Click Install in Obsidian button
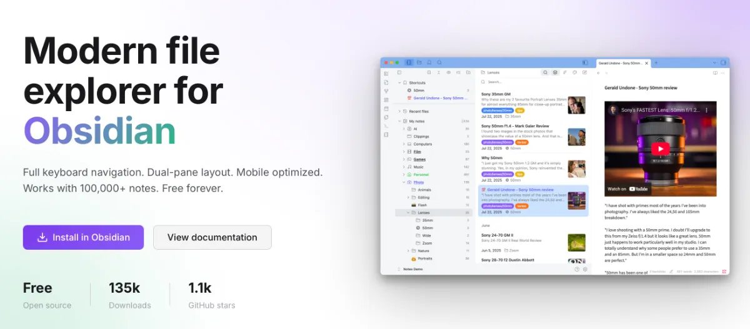 point(83,237)
